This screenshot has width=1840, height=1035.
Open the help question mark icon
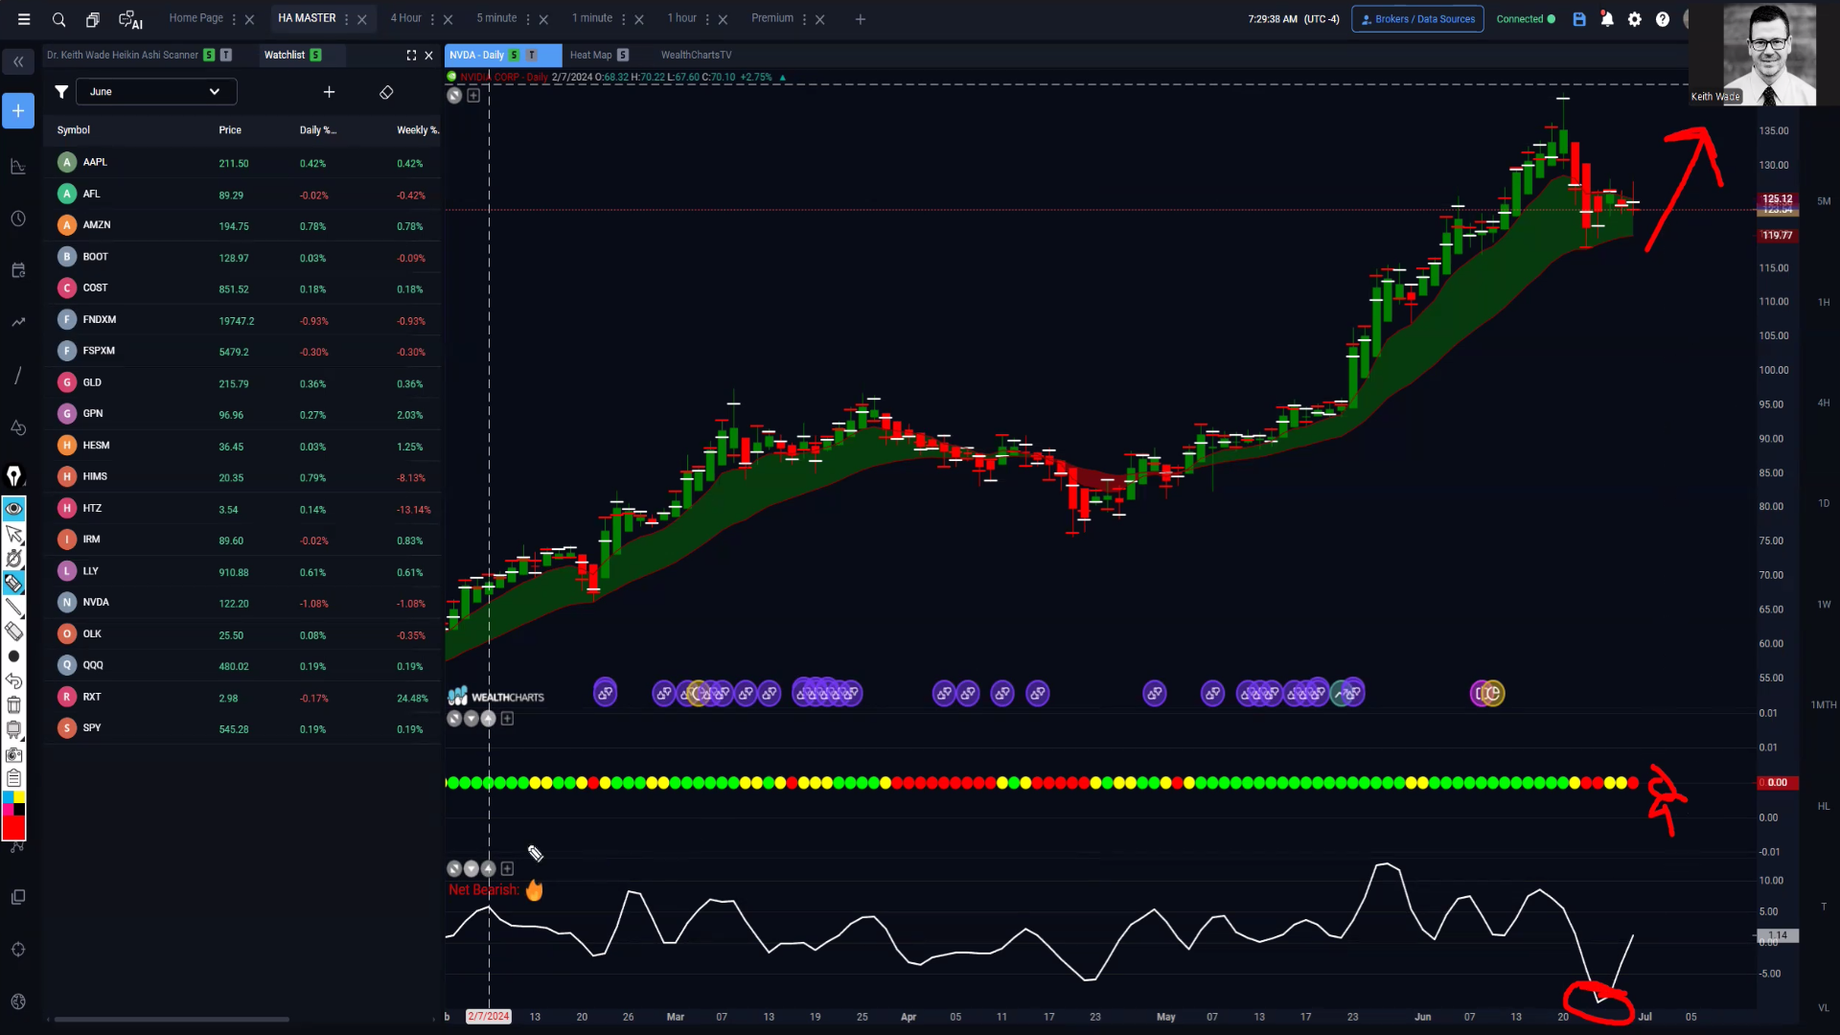pos(1663,19)
